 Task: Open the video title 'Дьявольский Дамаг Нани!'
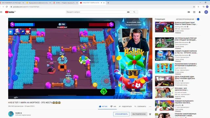click(186, 23)
